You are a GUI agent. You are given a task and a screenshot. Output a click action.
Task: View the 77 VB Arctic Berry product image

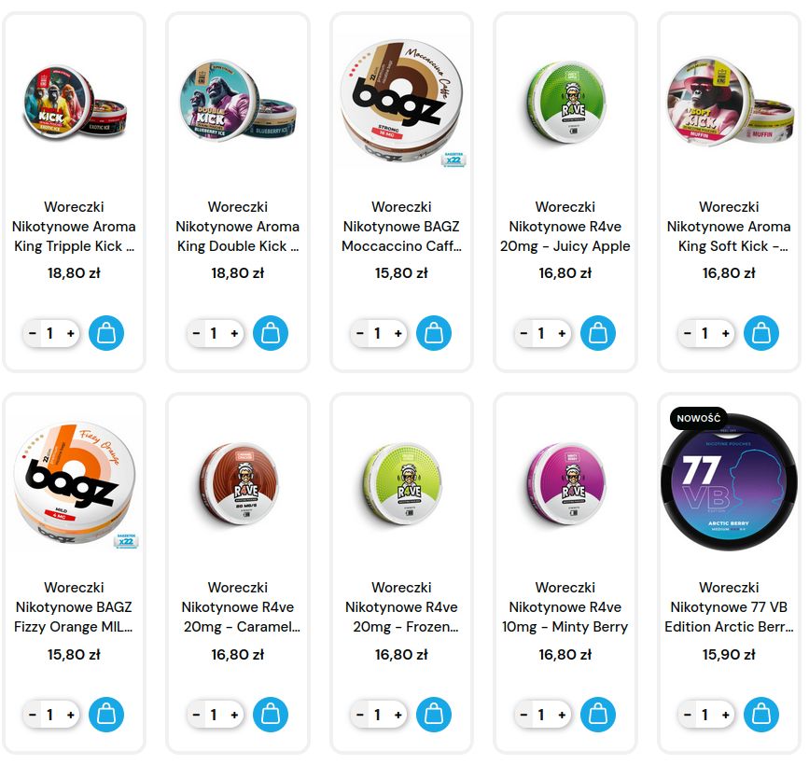(729, 480)
